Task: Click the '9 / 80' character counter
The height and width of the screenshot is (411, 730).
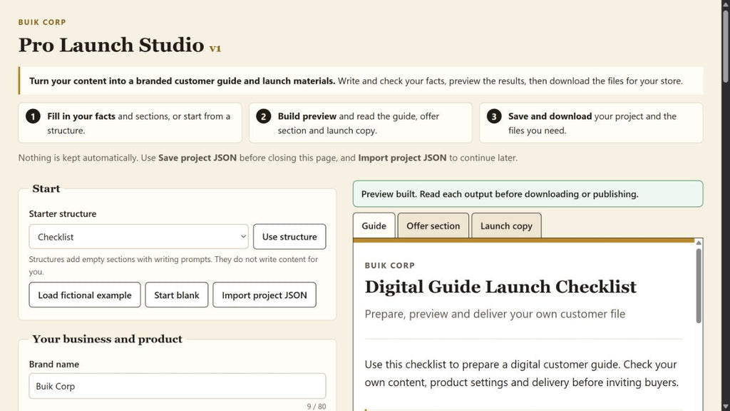Action: 317,406
